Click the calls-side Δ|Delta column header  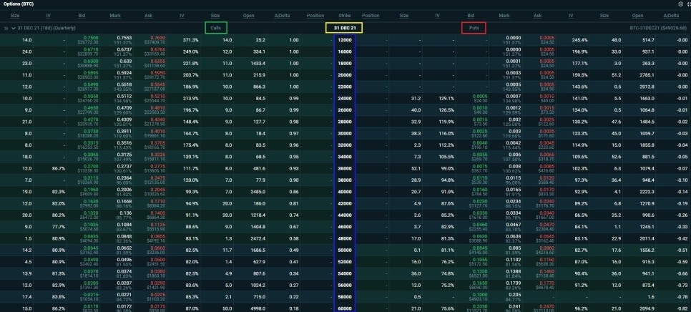click(x=282, y=16)
